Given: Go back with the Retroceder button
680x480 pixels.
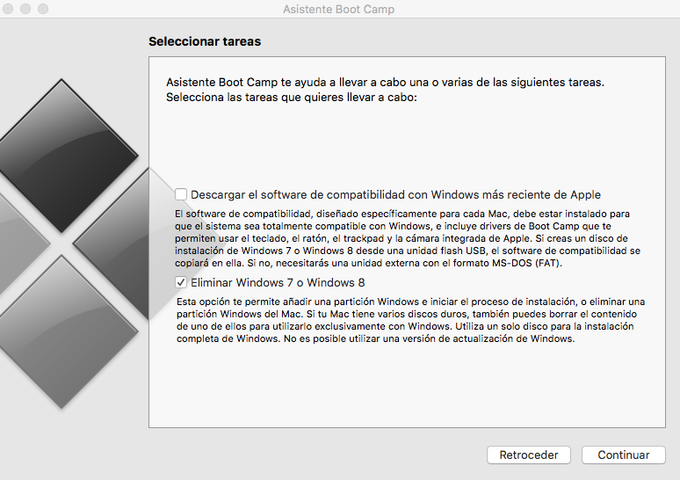Looking at the screenshot, I should click(x=529, y=455).
